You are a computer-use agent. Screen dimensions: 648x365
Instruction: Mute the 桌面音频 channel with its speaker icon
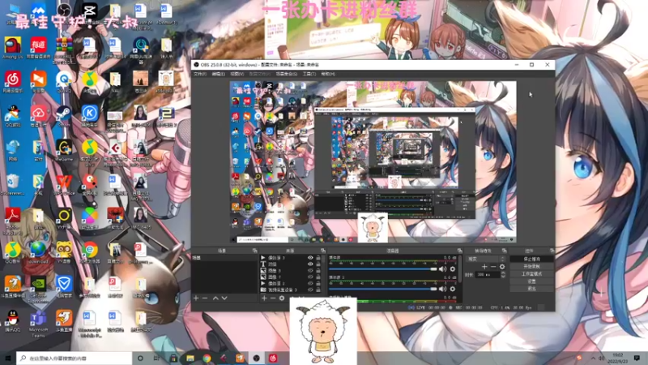[442, 269]
